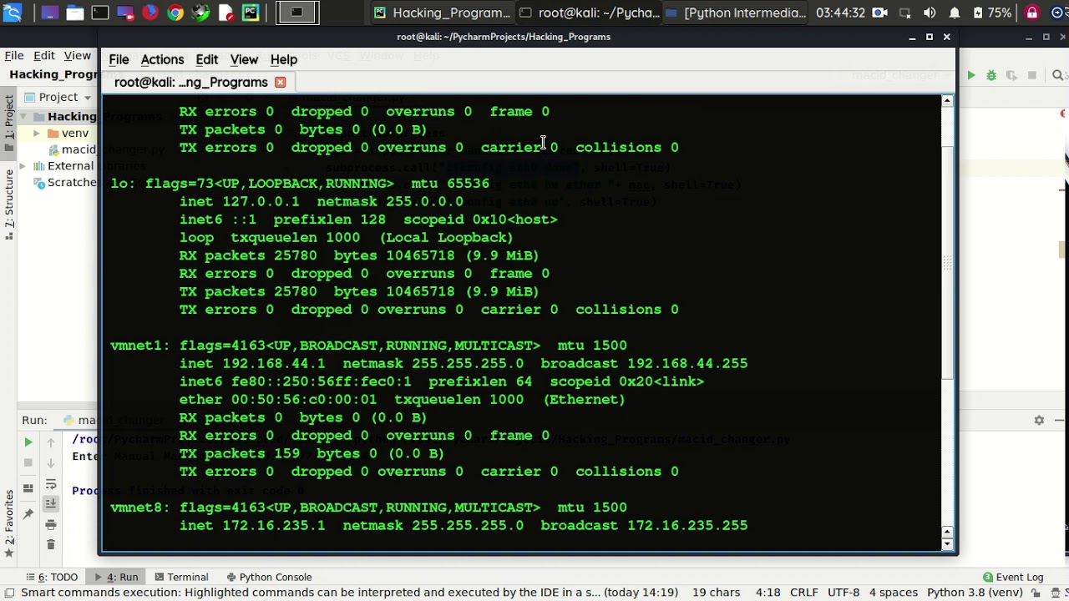Click the screen recorder launcher icon
1069x601 pixels.
pos(125,13)
